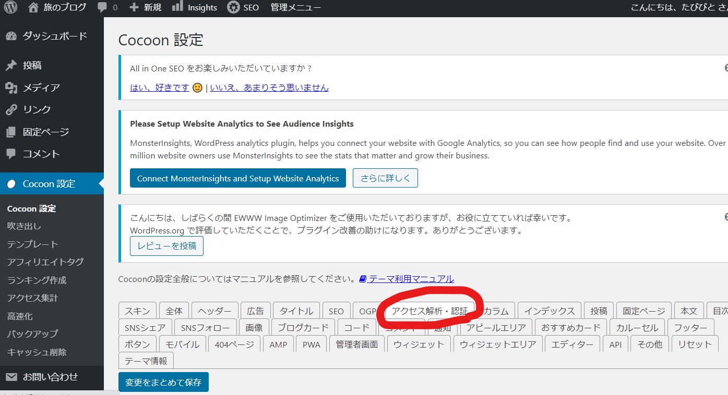Image resolution: width=728 pixels, height=395 pixels.
Task: Switch to the ウィジェットエリア tab
Action: tap(498, 344)
